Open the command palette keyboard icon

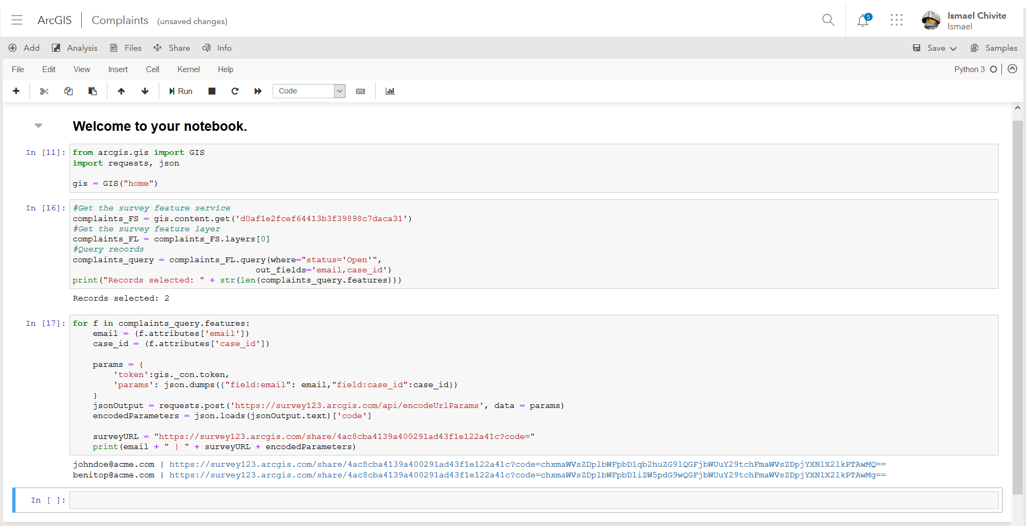click(x=361, y=91)
